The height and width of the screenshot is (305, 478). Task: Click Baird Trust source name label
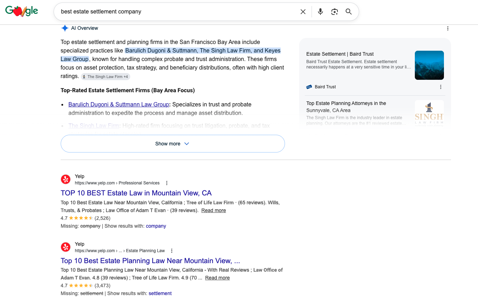click(x=325, y=87)
